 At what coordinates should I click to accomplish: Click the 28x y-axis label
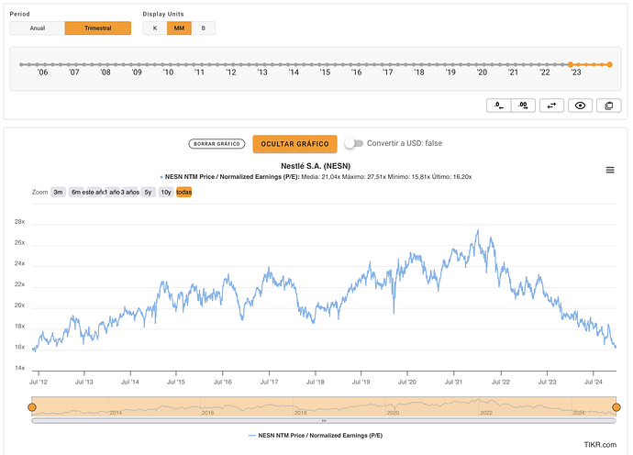click(x=19, y=222)
